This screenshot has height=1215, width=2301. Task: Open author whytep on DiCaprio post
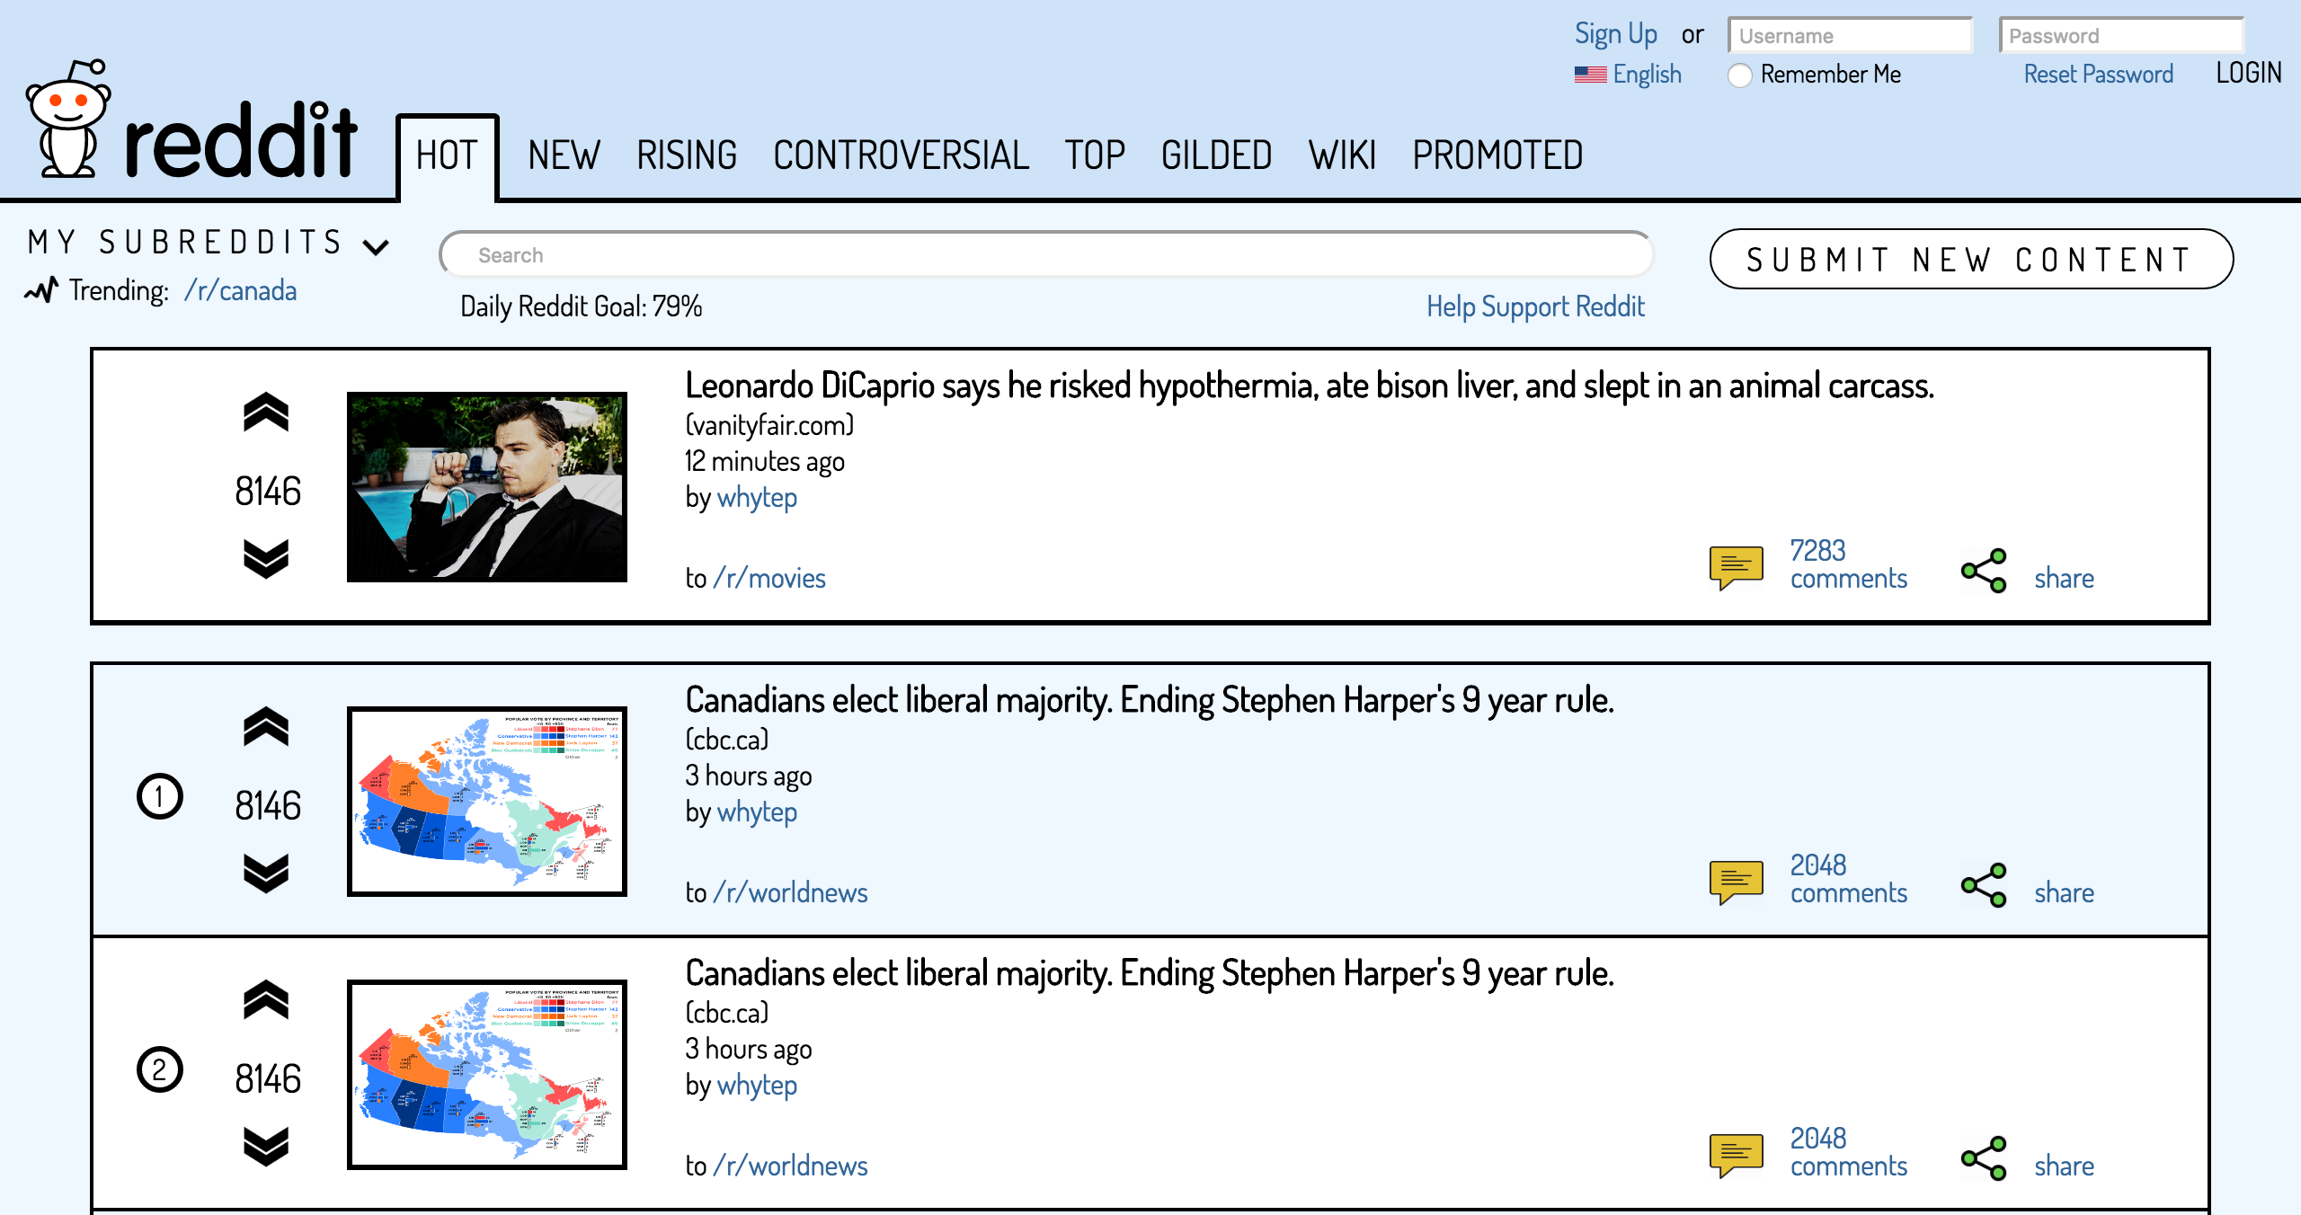point(757,498)
